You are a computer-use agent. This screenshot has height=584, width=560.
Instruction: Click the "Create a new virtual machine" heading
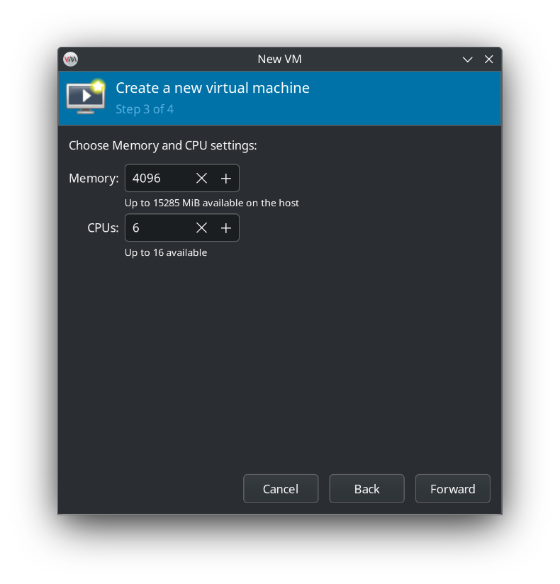(x=213, y=88)
